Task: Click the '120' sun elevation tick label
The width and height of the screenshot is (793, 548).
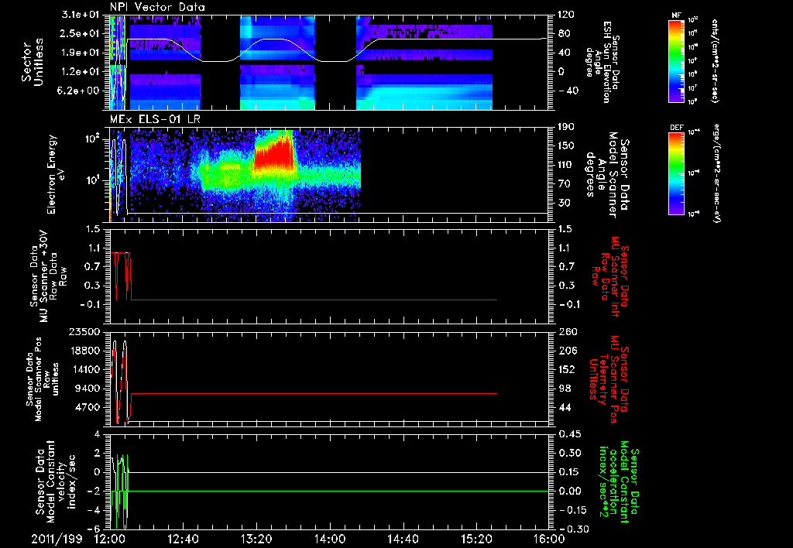Action: [x=566, y=15]
